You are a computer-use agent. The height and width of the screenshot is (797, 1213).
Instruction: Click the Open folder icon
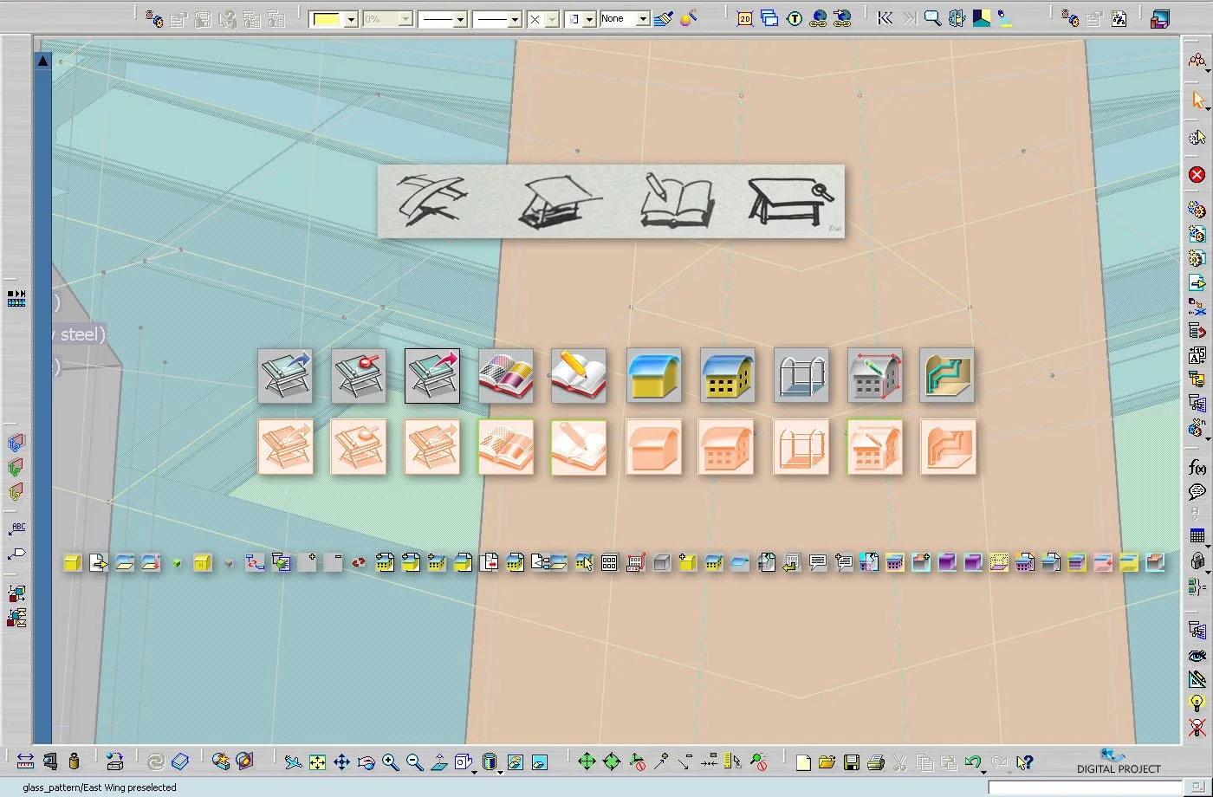827,762
